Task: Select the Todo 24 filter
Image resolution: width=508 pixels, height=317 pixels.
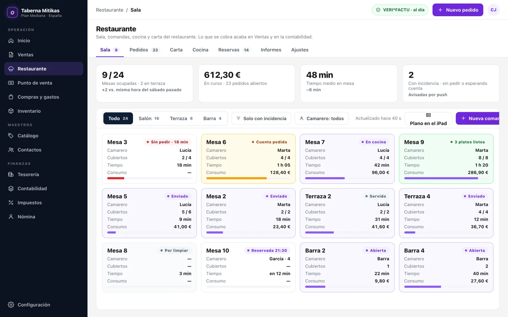Action: click(118, 118)
